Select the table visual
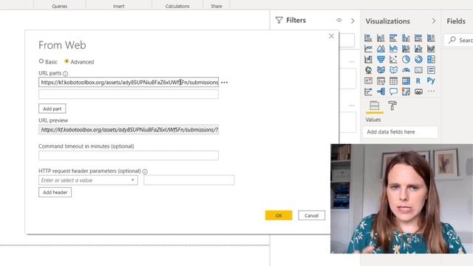The height and width of the screenshot is (266, 473). [393, 81]
